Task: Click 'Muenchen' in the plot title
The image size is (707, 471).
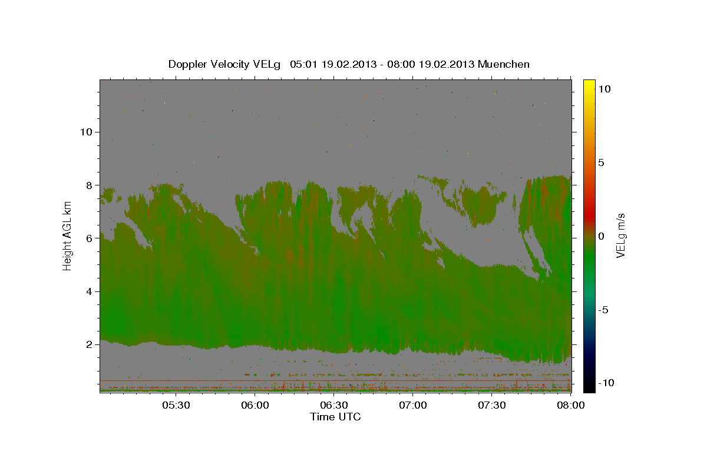Action: point(504,64)
